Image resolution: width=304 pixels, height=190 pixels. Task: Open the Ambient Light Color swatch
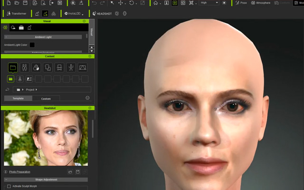click(x=32, y=45)
